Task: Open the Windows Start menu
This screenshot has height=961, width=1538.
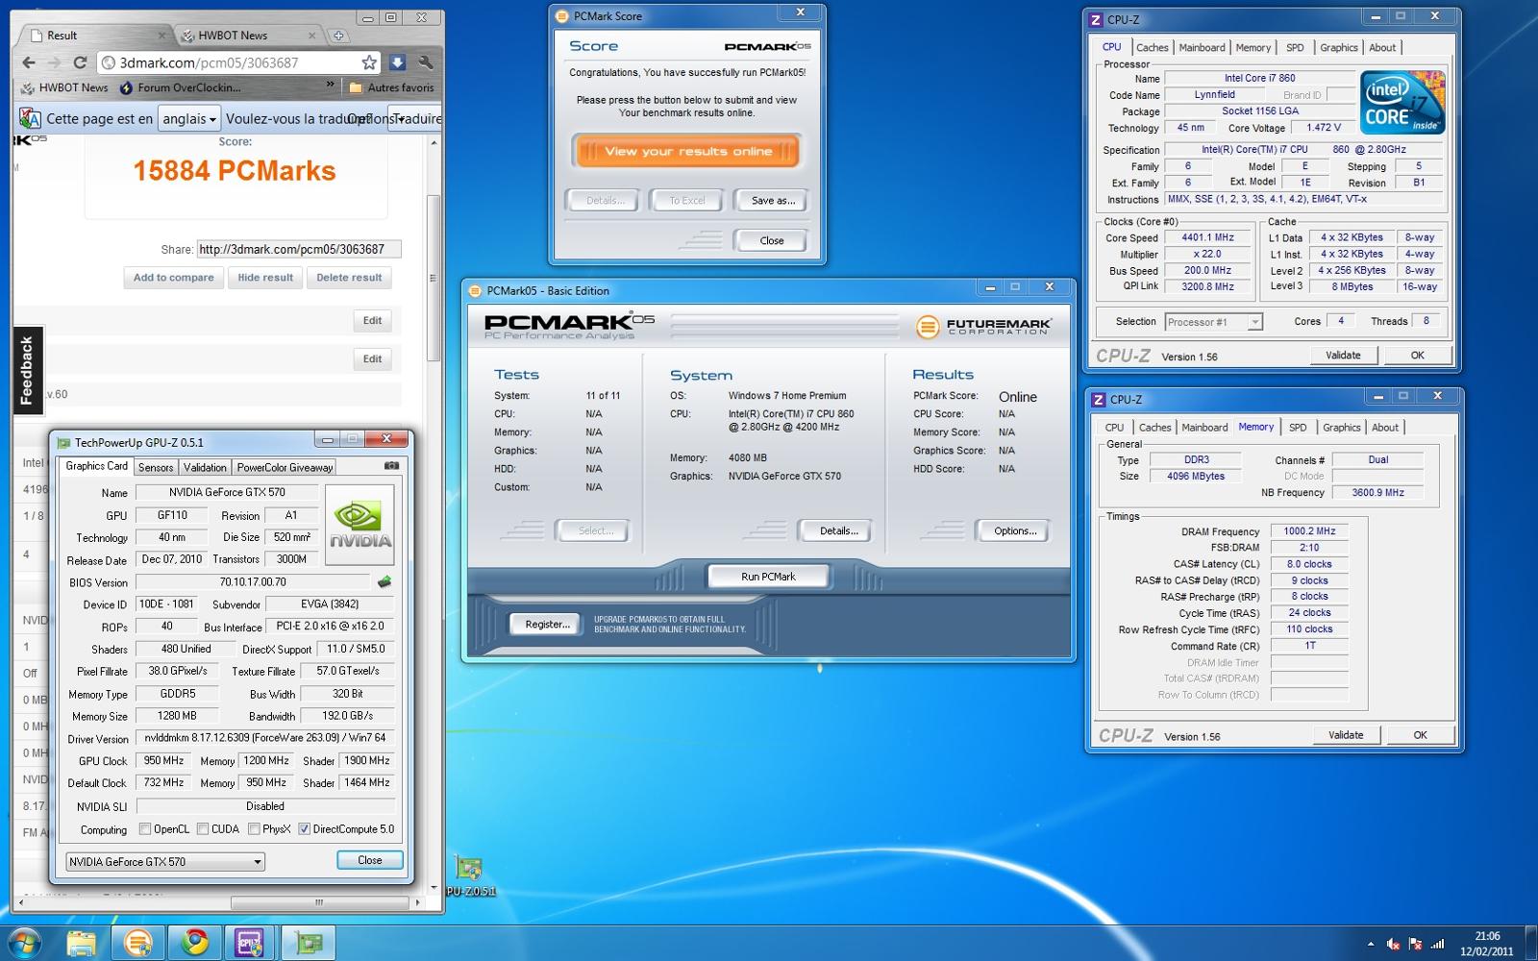Action: (x=26, y=943)
